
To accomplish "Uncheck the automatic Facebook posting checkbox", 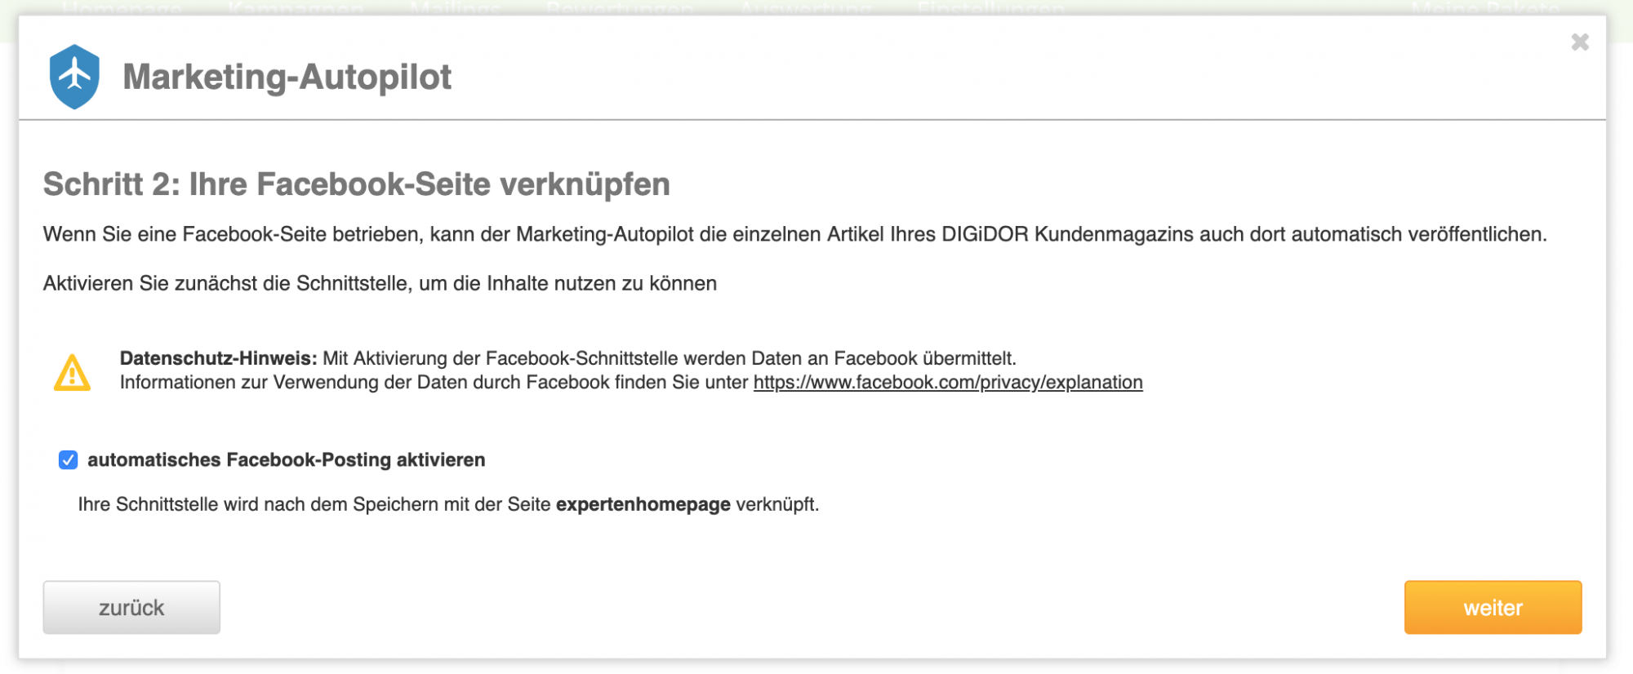I will click(x=69, y=460).
